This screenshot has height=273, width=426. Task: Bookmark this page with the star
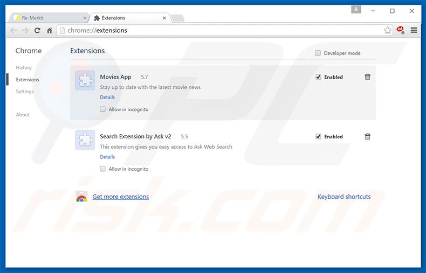(387, 30)
